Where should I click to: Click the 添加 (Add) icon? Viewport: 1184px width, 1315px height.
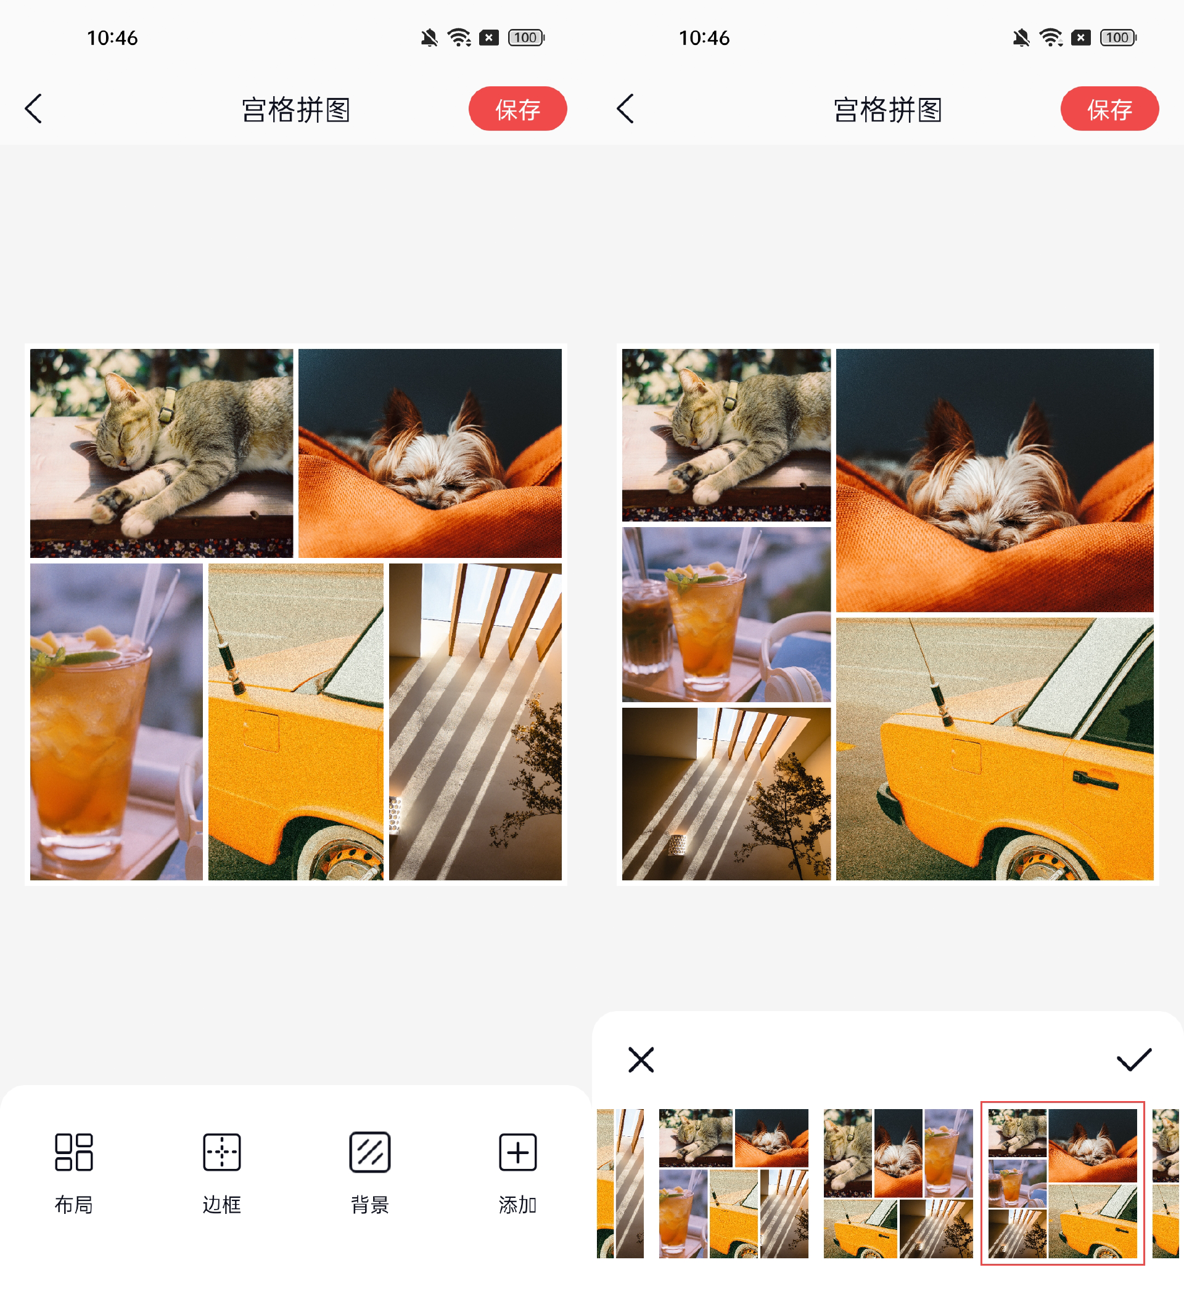[x=518, y=1154]
